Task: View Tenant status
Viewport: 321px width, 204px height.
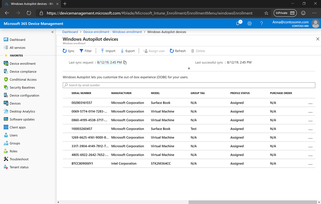Action: click(x=20, y=167)
